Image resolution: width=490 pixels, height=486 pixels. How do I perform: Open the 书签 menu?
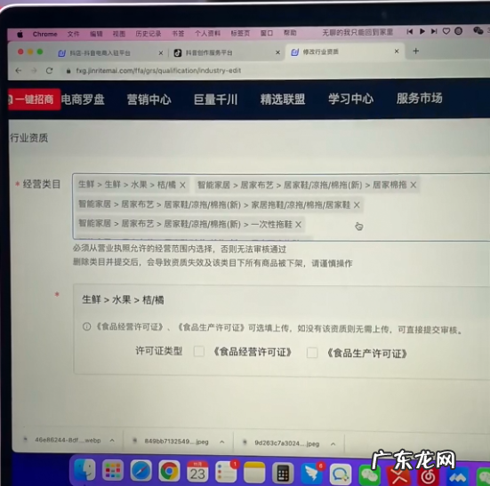pos(178,33)
